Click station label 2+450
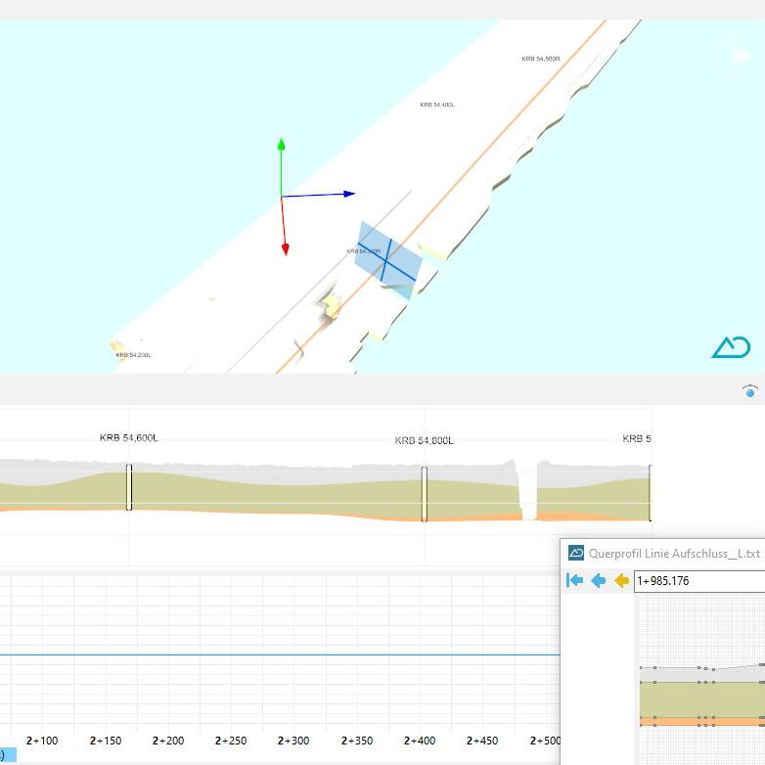The image size is (765, 765). coord(482,741)
